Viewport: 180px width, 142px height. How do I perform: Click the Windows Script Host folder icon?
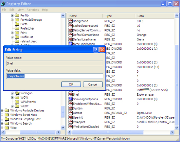coord(7,115)
